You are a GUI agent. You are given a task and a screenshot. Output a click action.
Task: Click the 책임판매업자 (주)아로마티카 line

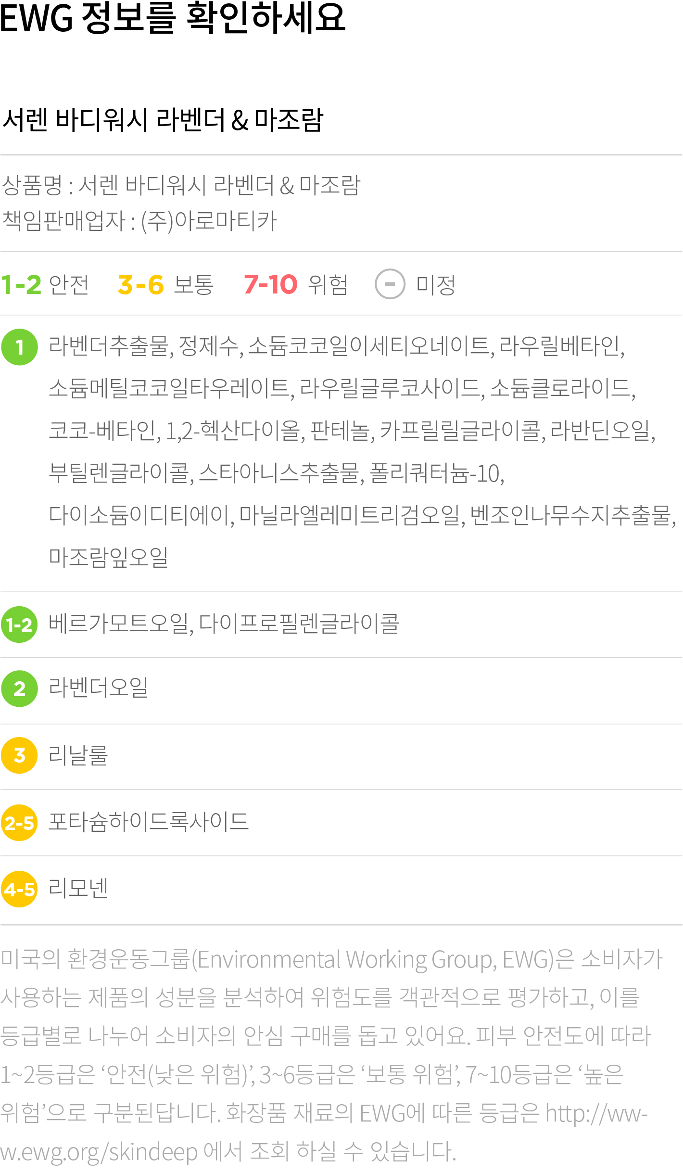[x=139, y=221]
